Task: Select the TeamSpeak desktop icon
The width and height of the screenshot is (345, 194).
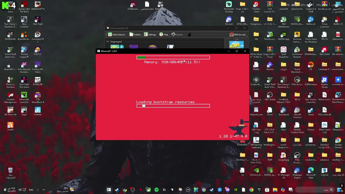Action: pyautogui.click(x=283, y=112)
